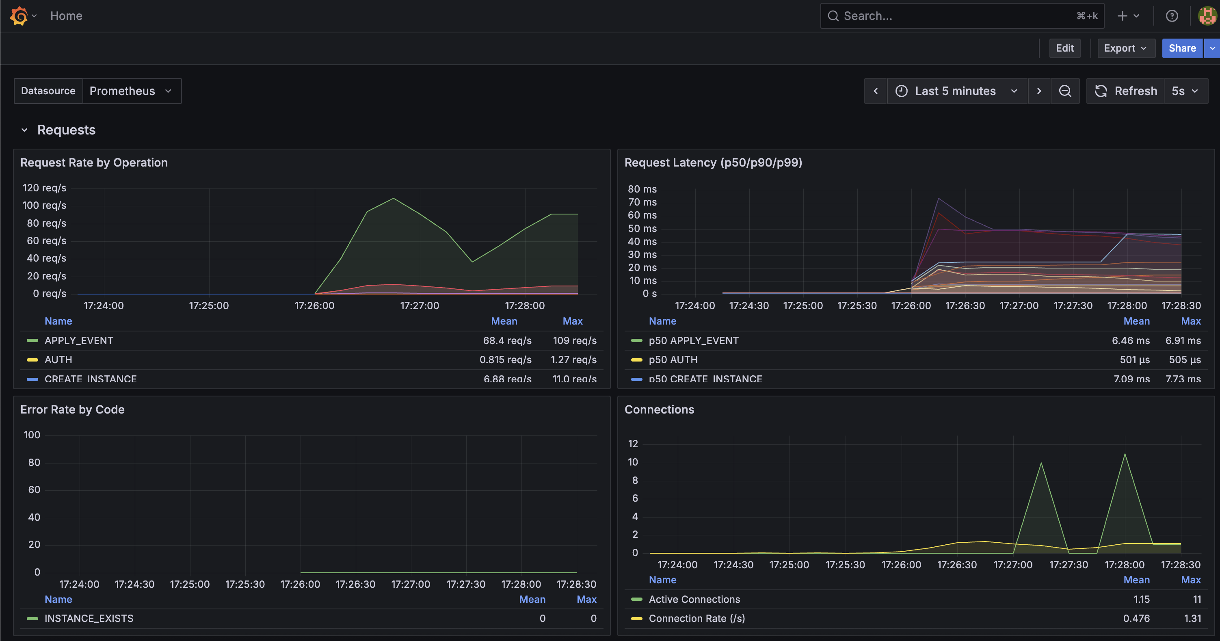Click the blue Share button
This screenshot has height=641, width=1220.
tap(1182, 48)
